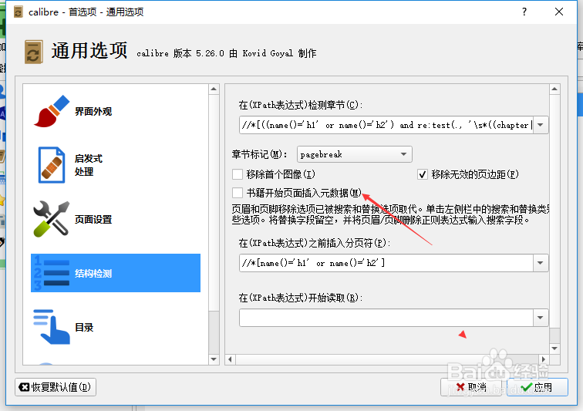
Task: Expand 开始读取 XPath dropdown arrow
Action: click(x=541, y=318)
